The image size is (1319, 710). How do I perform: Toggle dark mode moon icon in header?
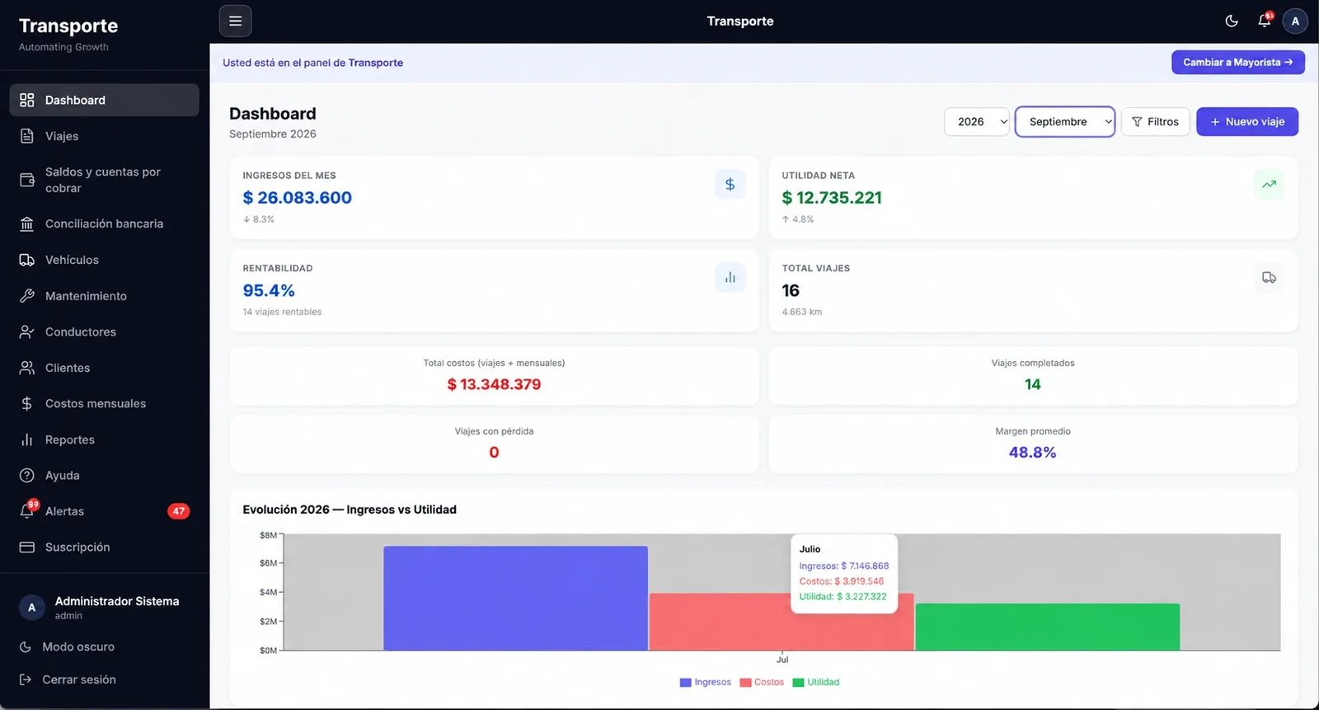point(1232,21)
